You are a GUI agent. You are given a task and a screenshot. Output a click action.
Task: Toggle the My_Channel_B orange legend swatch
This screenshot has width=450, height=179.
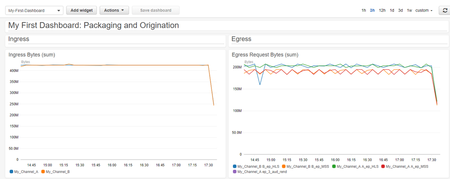(x=43, y=172)
